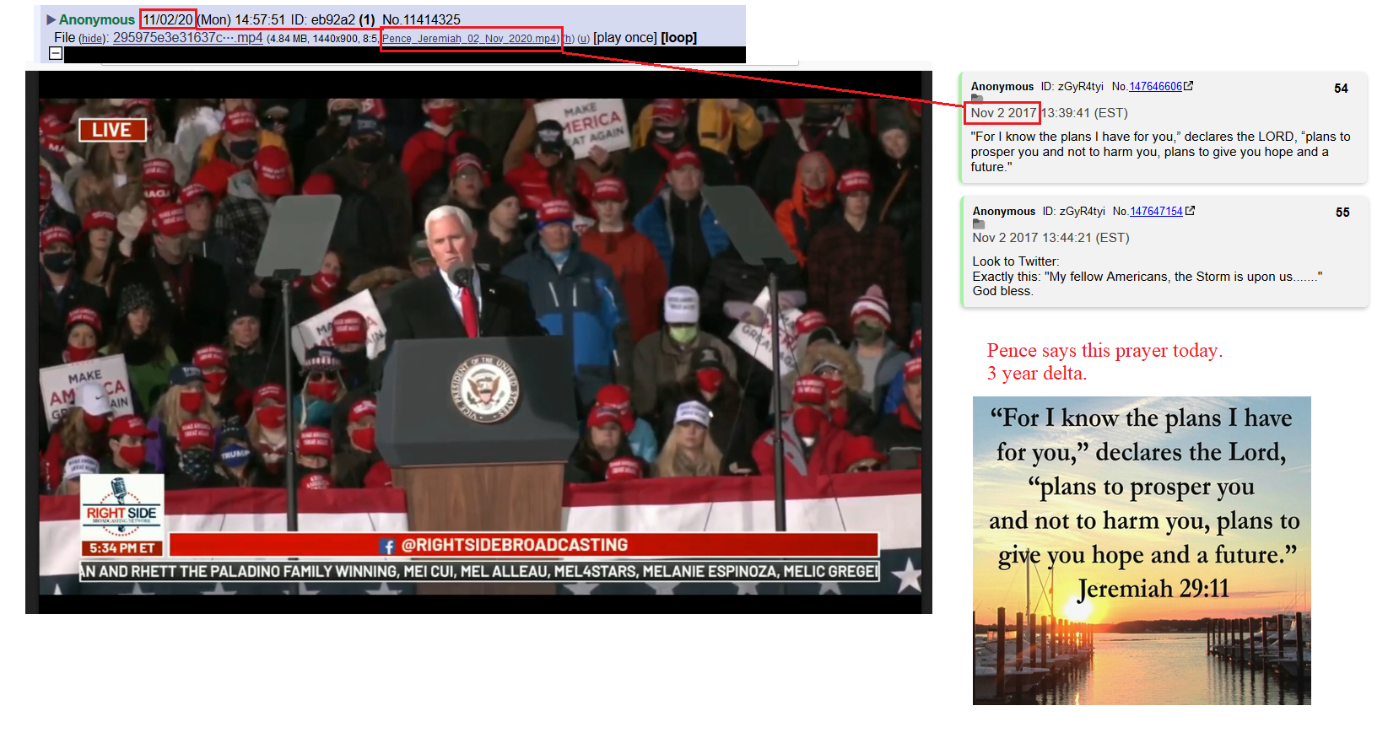Click the (h) link after the filename

pos(569,39)
